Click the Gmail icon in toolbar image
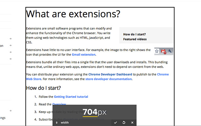This screenshot has width=201, height=126. (x=164, y=52)
